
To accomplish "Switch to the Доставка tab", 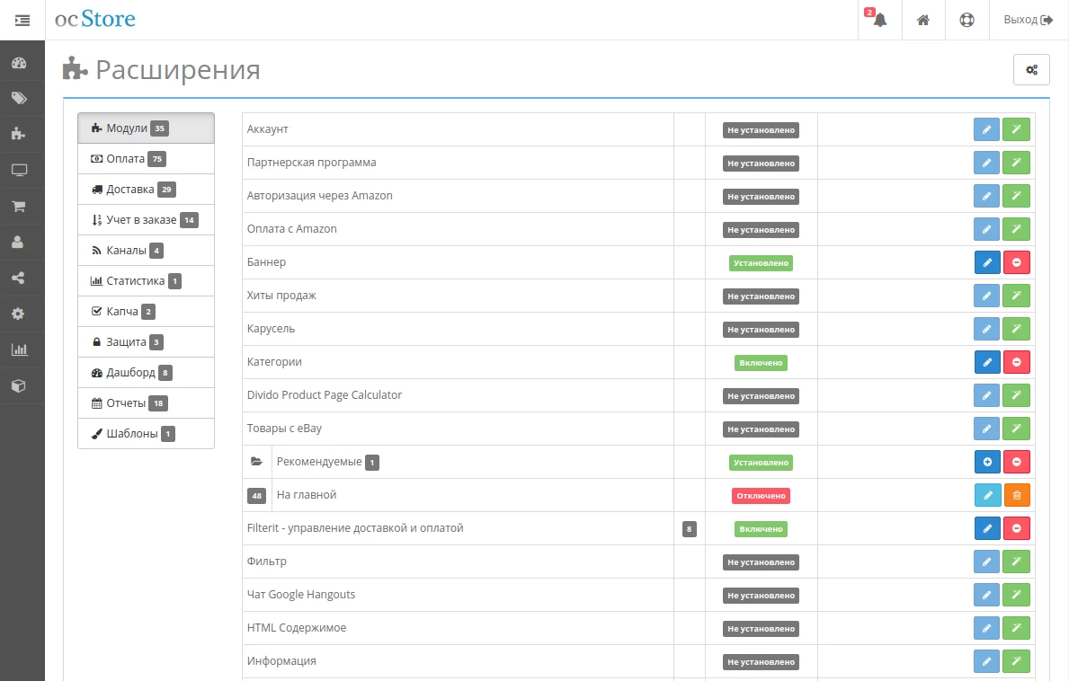I will pos(146,190).
